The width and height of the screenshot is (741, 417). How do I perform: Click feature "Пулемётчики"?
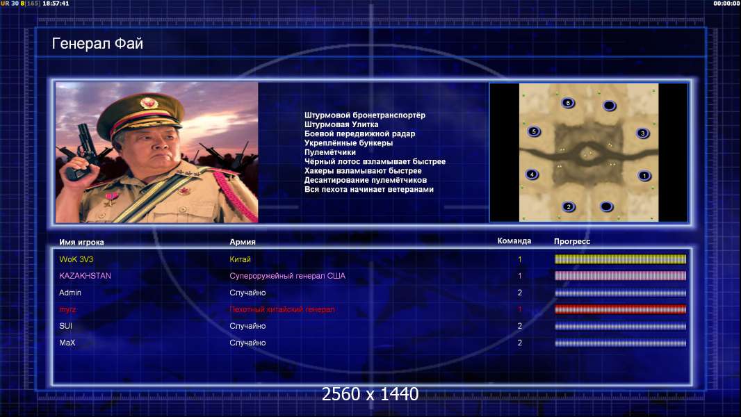[x=330, y=152]
